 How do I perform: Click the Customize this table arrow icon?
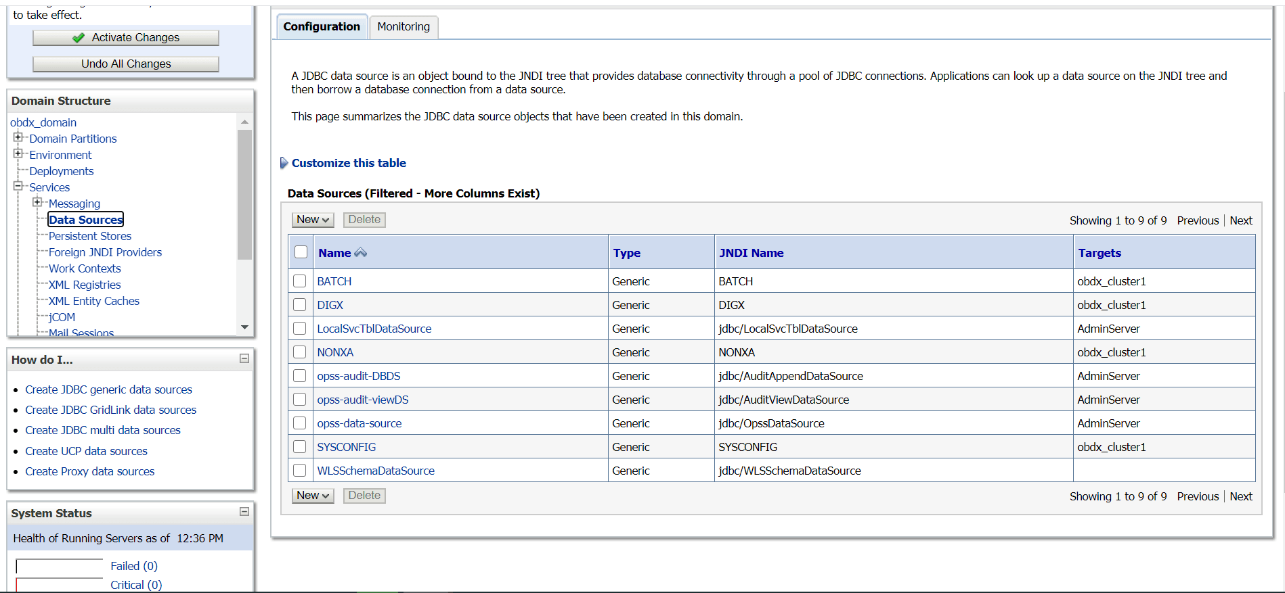point(284,163)
